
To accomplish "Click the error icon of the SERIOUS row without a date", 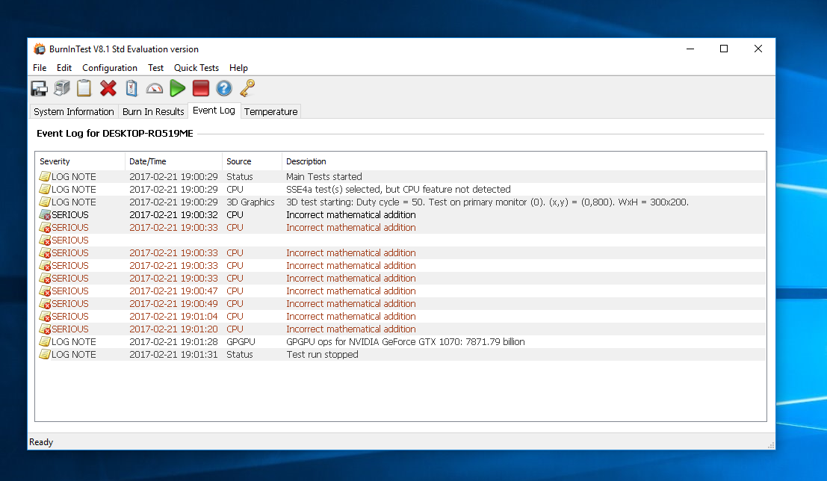I will click(x=45, y=240).
